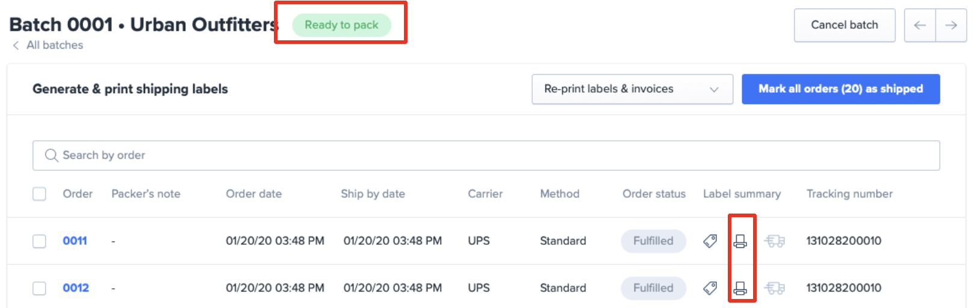This screenshot has height=308, width=974.
Task: Open order 0012 link
Action: coord(76,288)
